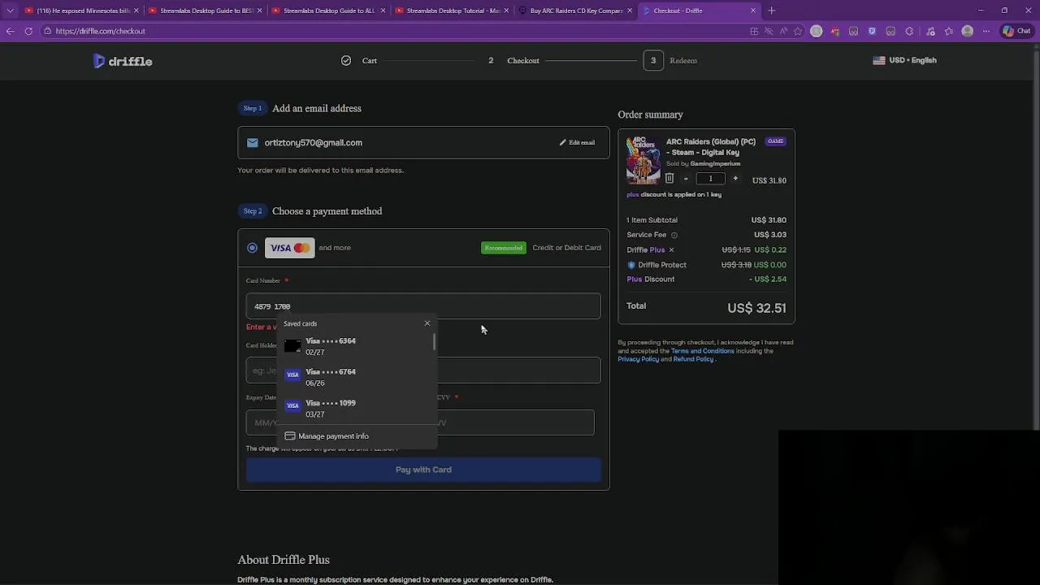This screenshot has height=585, width=1040.
Task: Click Edit email
Action: [x=577, y=142]
